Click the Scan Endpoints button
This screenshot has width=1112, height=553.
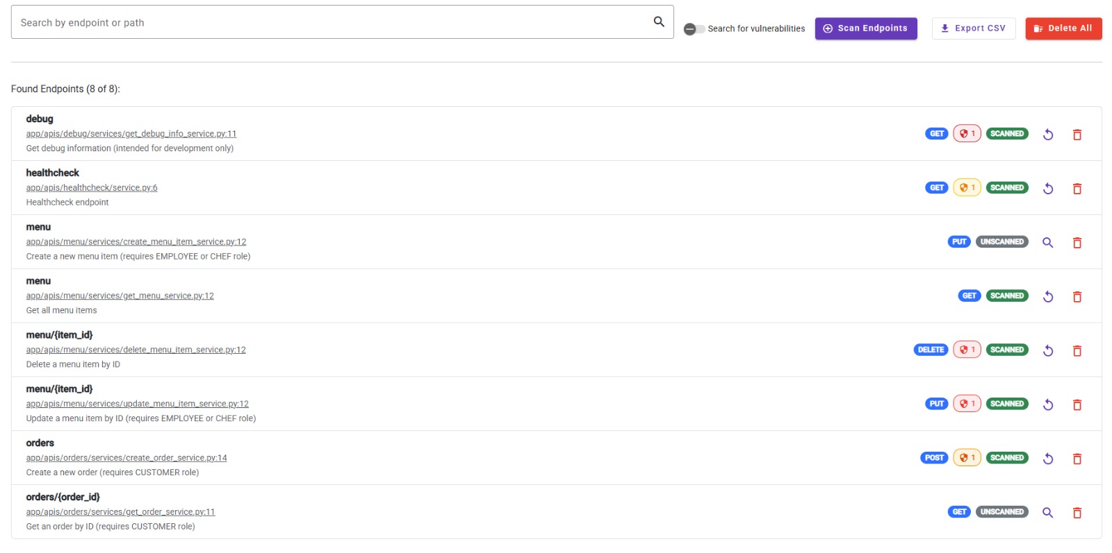[866, 28]
